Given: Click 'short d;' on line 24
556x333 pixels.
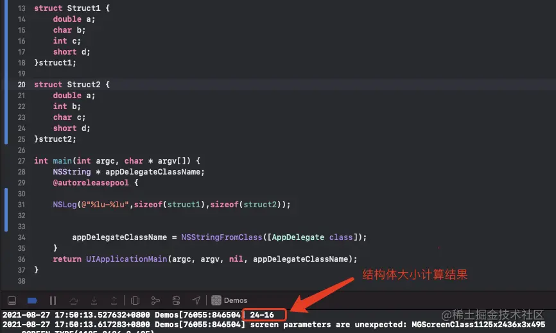Looking at the screenshot, I should click(72, 128).
